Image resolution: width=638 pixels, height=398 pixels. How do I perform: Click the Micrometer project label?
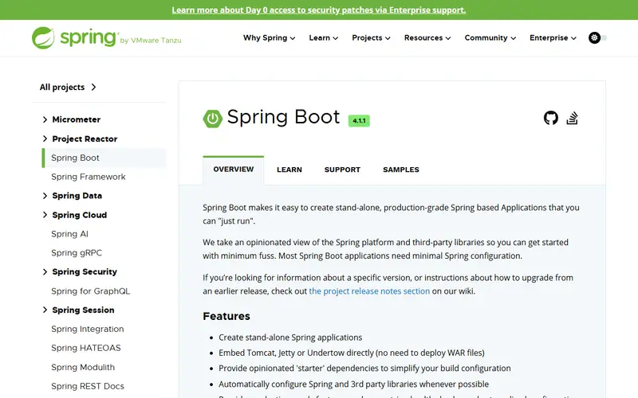pos(76,119)
